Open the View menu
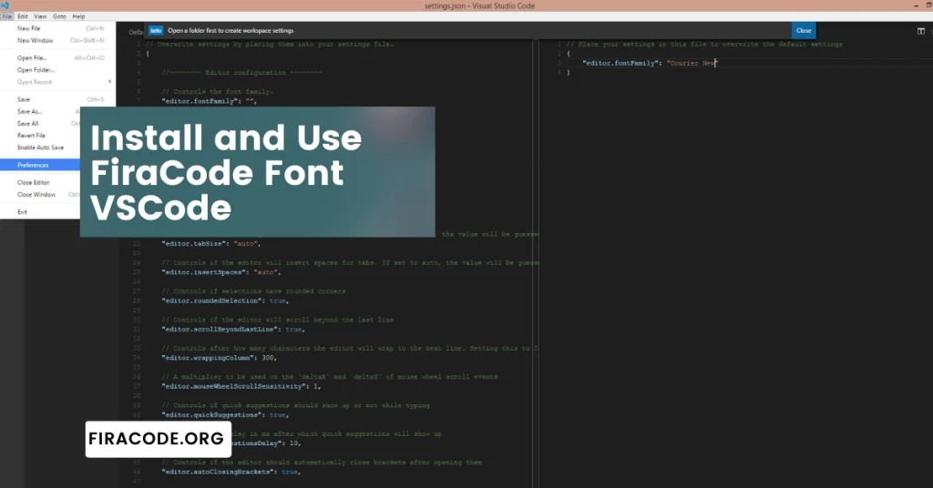The image size is (933, 488). (x=40, y=16)
